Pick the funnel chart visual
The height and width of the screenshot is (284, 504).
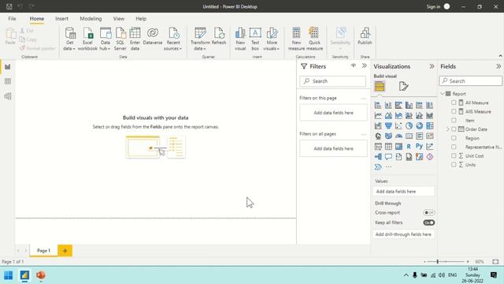point(388,125)
